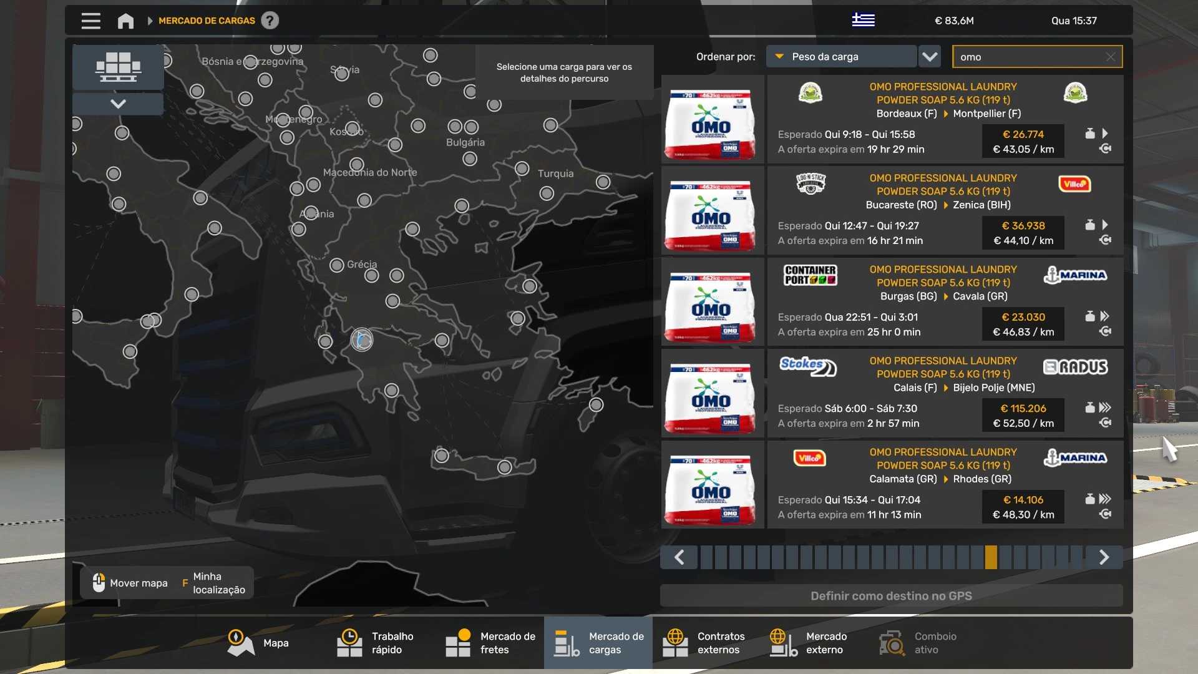Image resolution: width=1198 pixels, height=674 pixels.
Task: Click the Radus company logo
Action: click(1075, 367)
